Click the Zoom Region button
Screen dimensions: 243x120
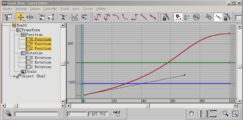pyautogui.click(x=235, y=114)
